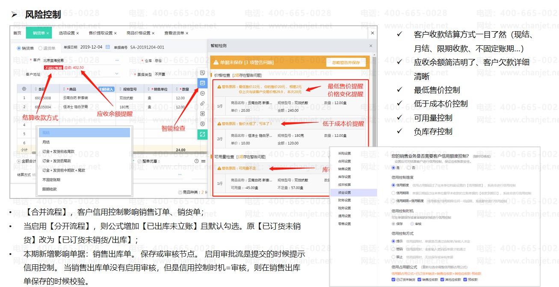Switch to the 商品价格设置 tab
Screen dimensions: 559x287
(x=139, y=33)
